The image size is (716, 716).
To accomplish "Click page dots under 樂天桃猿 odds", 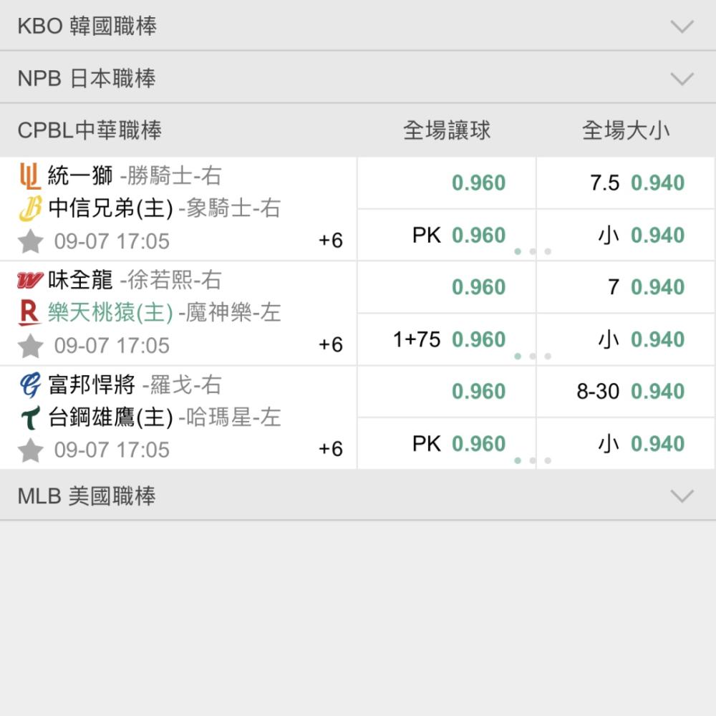I will [533, 356].
